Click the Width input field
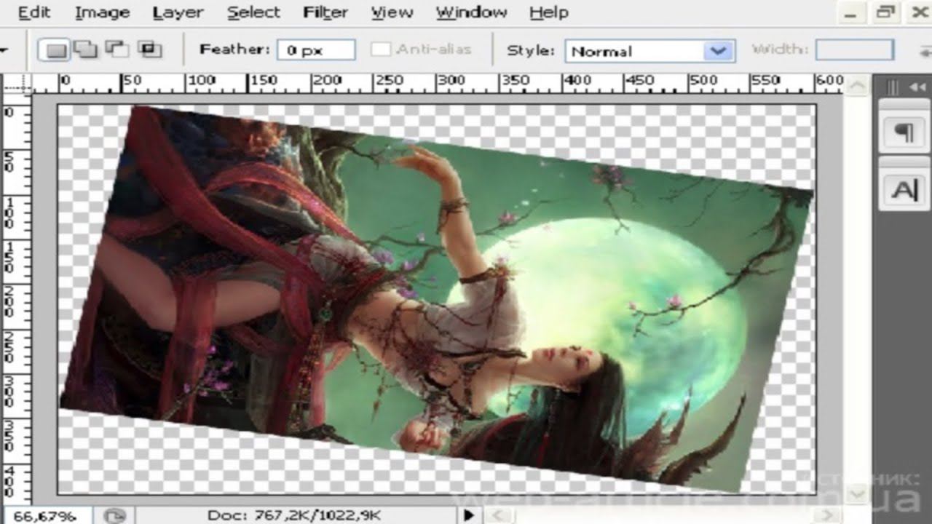Image resolution: width=932 pixels, height=524 pixels. 854,50
